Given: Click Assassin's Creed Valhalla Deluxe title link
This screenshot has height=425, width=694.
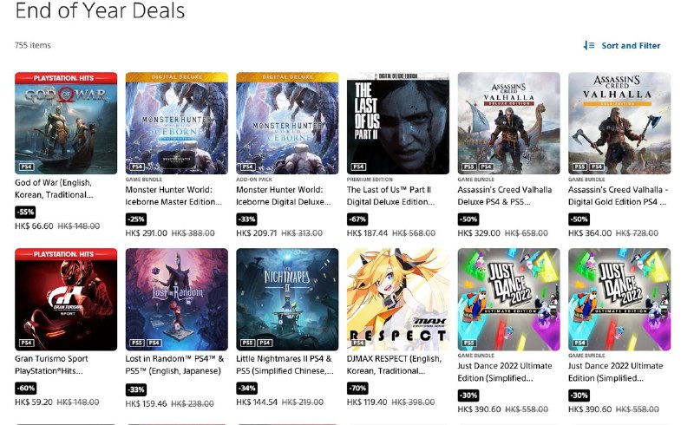Looking at the screenshot, I should tap(507, 194).
